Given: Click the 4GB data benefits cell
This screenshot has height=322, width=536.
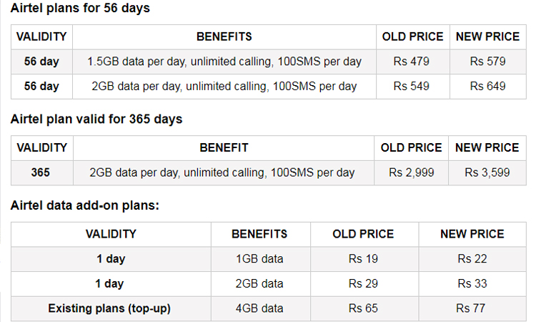Looking at the screenshot, I should click(260, 308).
